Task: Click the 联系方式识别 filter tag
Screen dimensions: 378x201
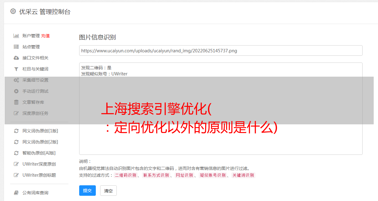Action: (156, 175)
